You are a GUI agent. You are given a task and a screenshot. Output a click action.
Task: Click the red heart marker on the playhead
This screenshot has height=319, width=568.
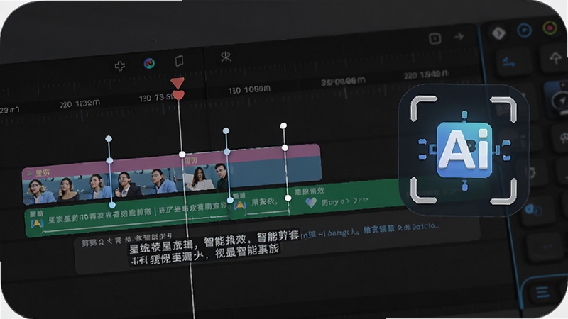pyautogui.click(x=178, y=96)
